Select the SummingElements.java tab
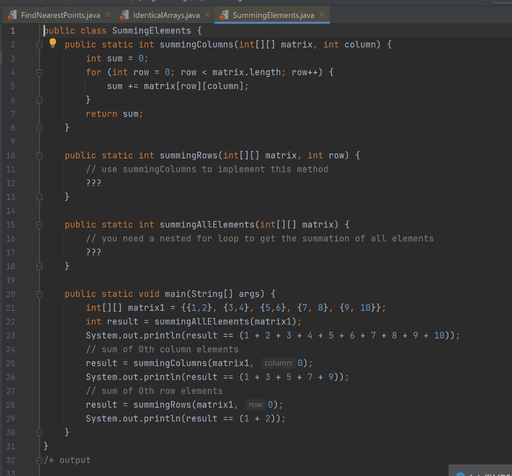This screenshot has height=476, width=512. (x=273, y=15)
